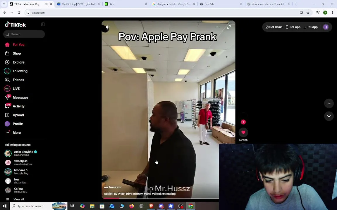This screenshot has width=337, height=210.
Task: View site information for tiktok.com
Action: (x=27, y=13)
